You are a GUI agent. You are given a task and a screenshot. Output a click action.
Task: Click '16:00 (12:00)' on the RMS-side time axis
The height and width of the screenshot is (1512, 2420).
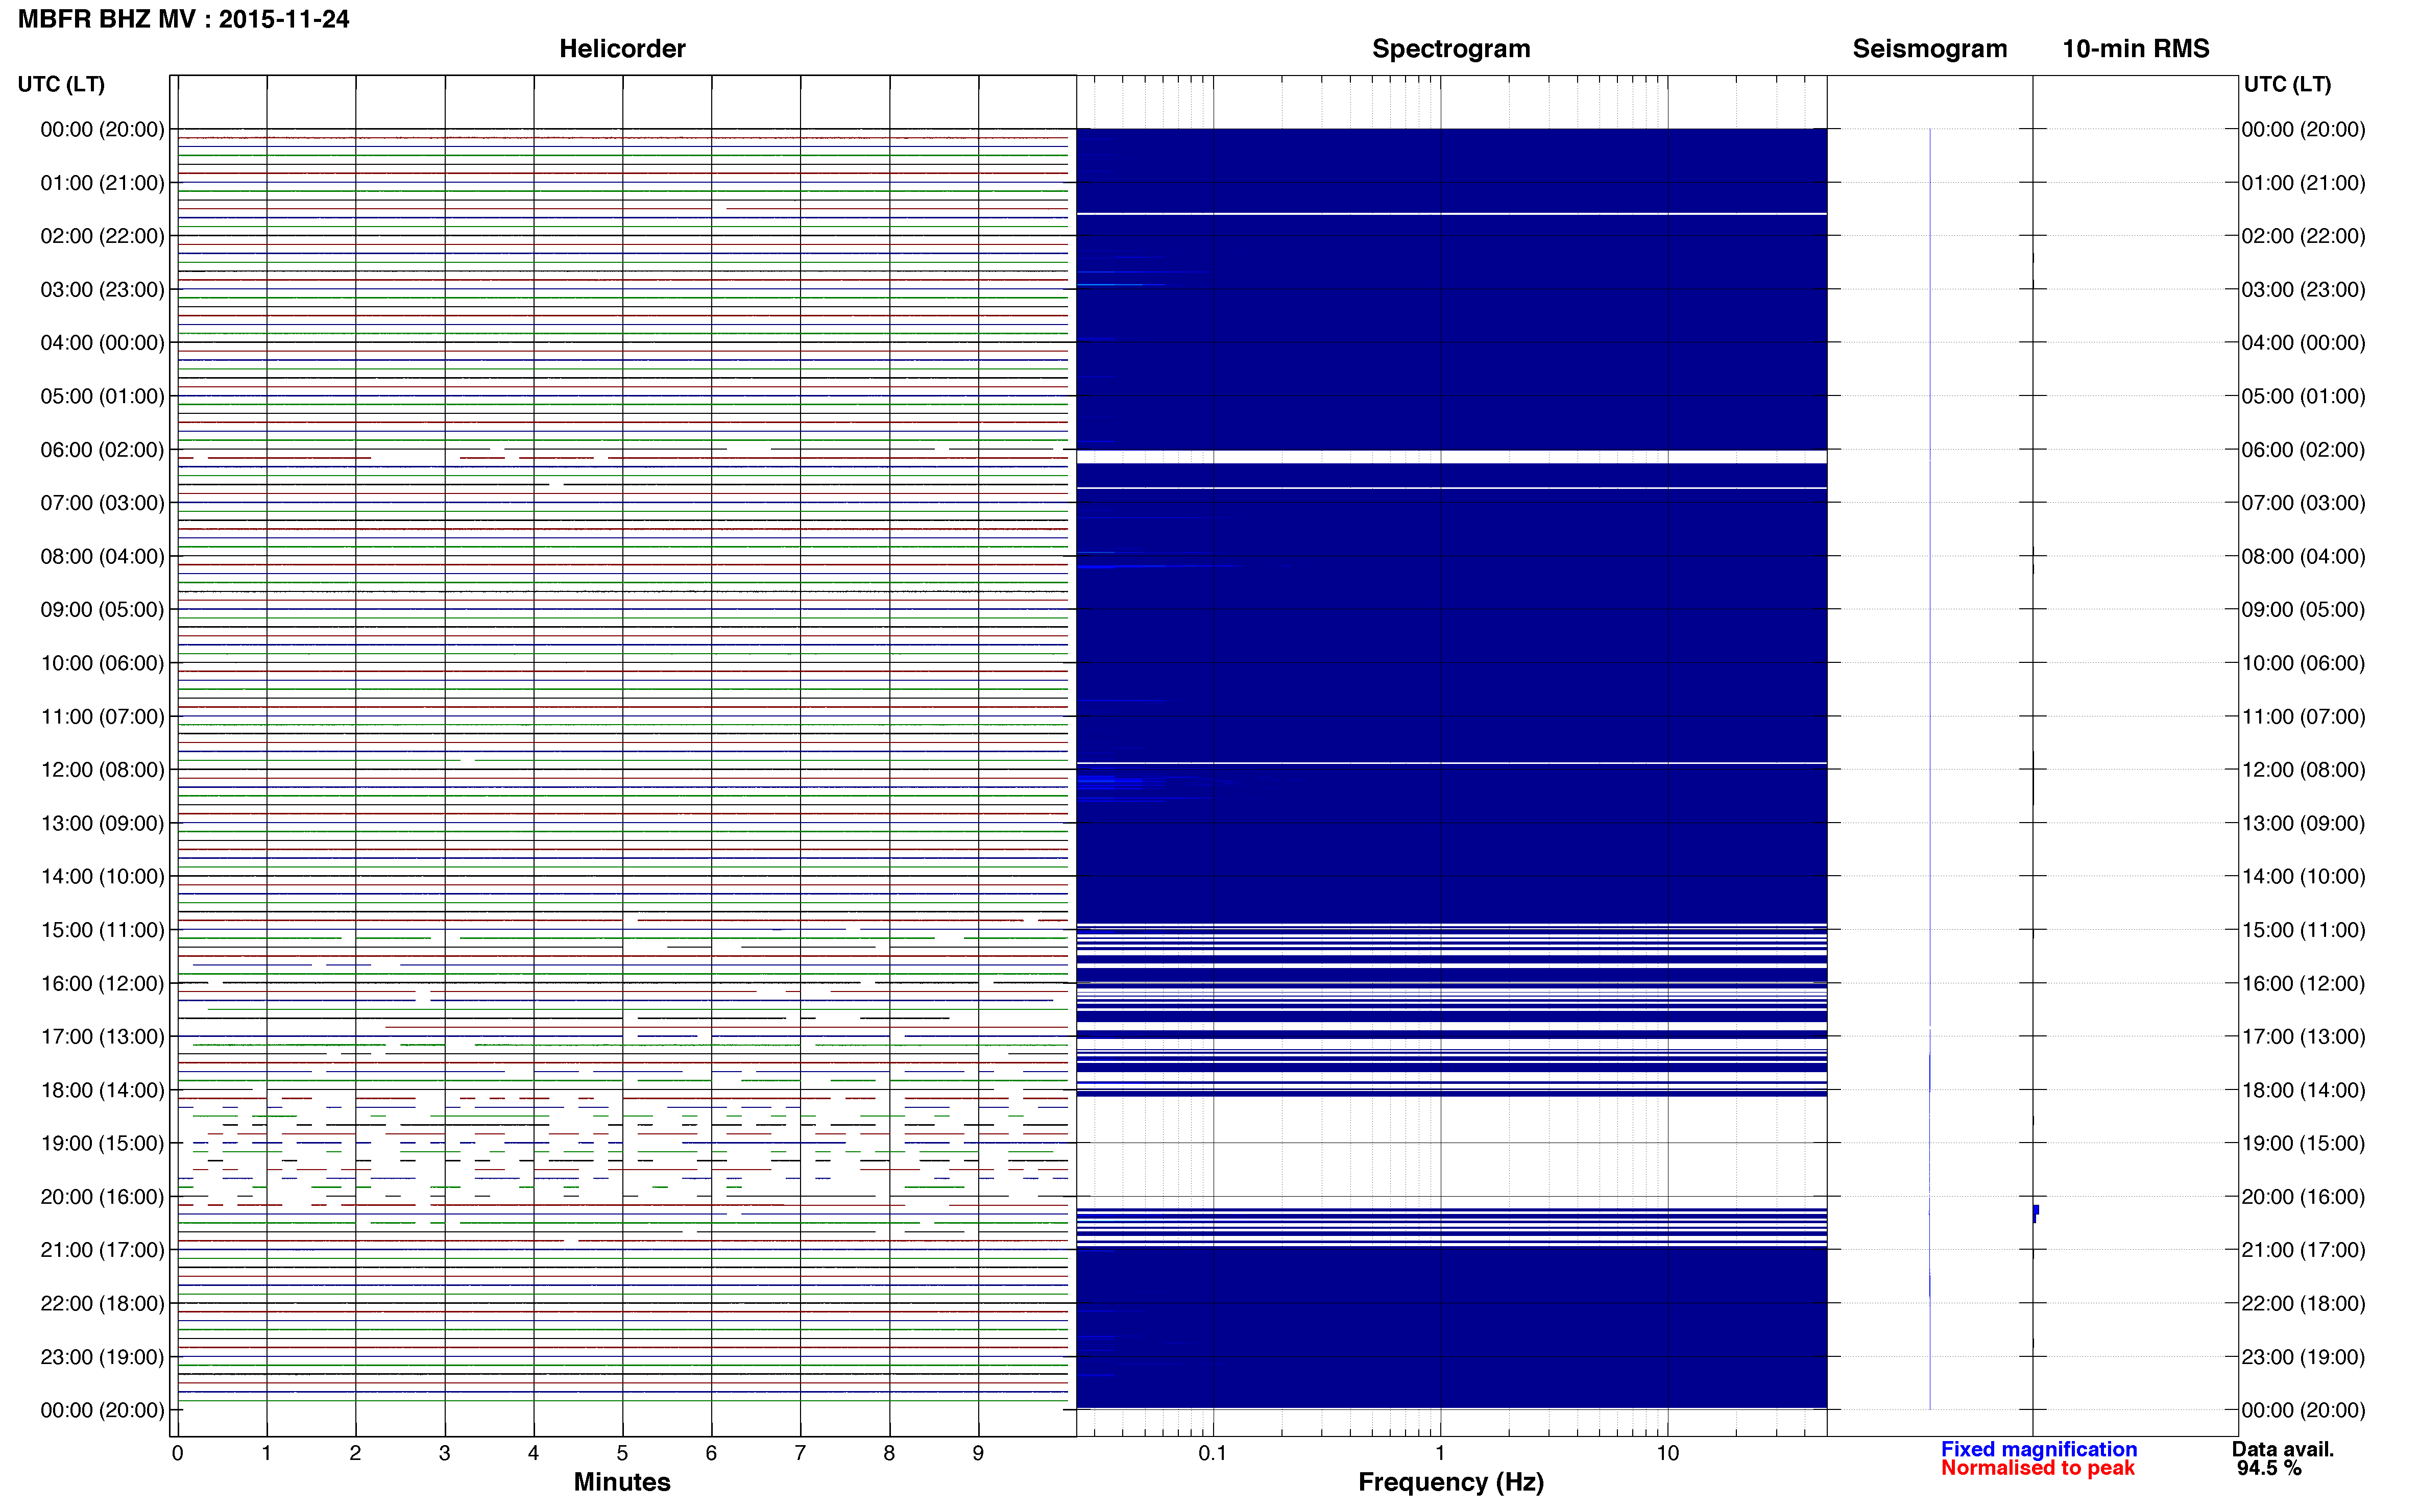pyautogui.click(x=2303, y=983)
